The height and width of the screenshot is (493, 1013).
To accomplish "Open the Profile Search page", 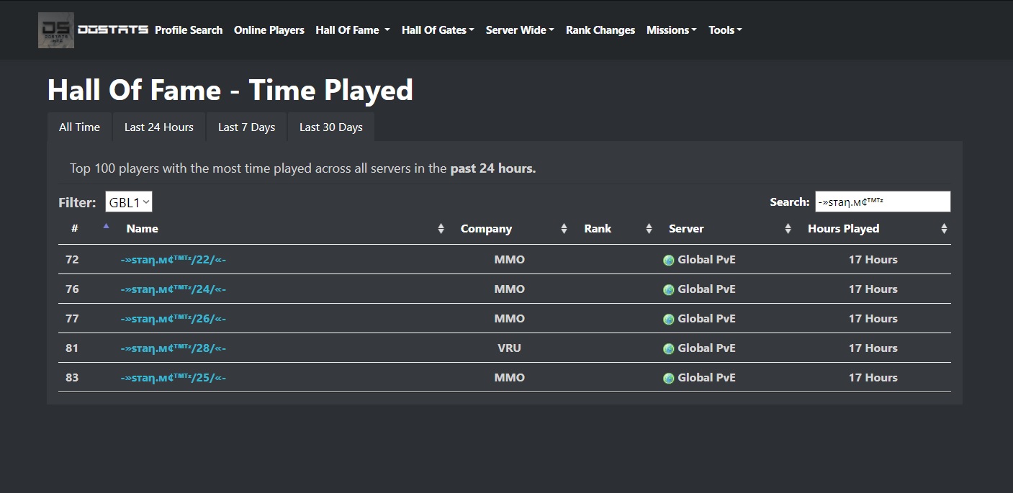I will [x=189, y=30].
